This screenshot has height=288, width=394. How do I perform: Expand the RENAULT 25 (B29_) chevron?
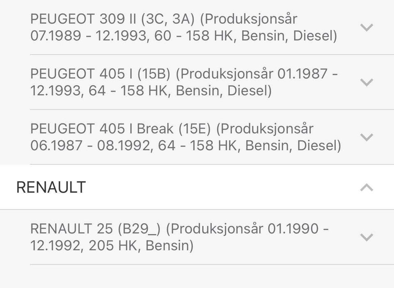pyautogui.click(x=366, y=237)
